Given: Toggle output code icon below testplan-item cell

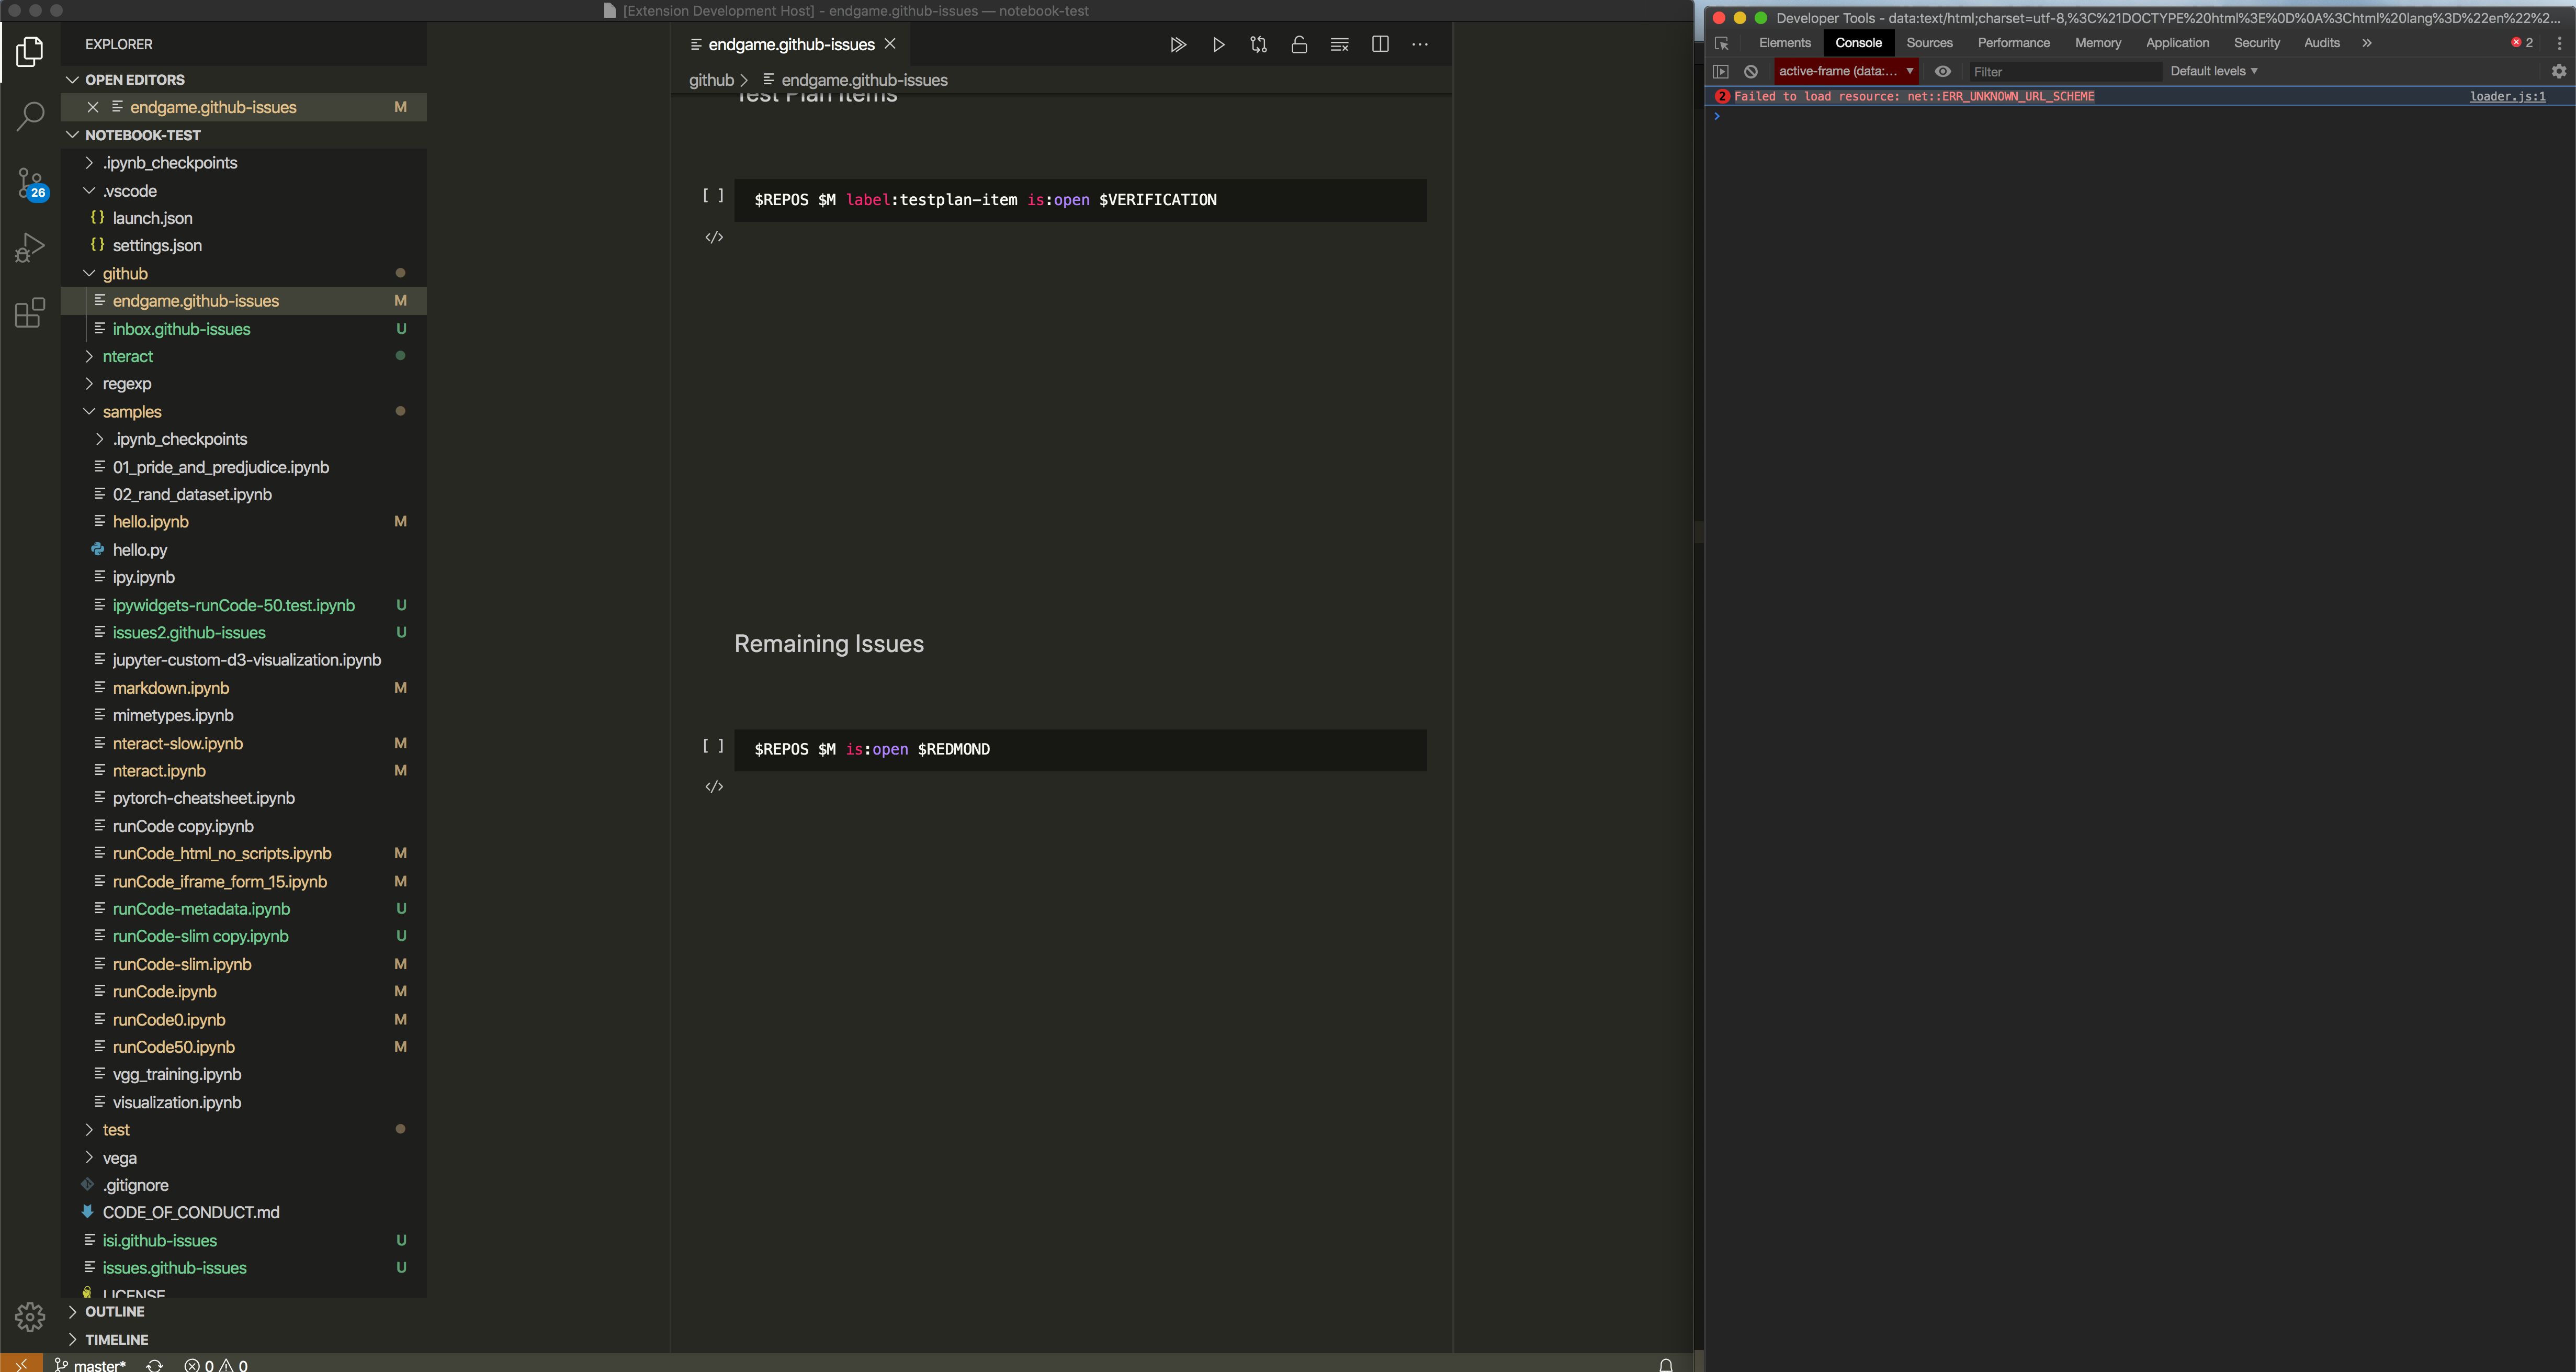Looking at the screenshot, I should click(714, 238).
